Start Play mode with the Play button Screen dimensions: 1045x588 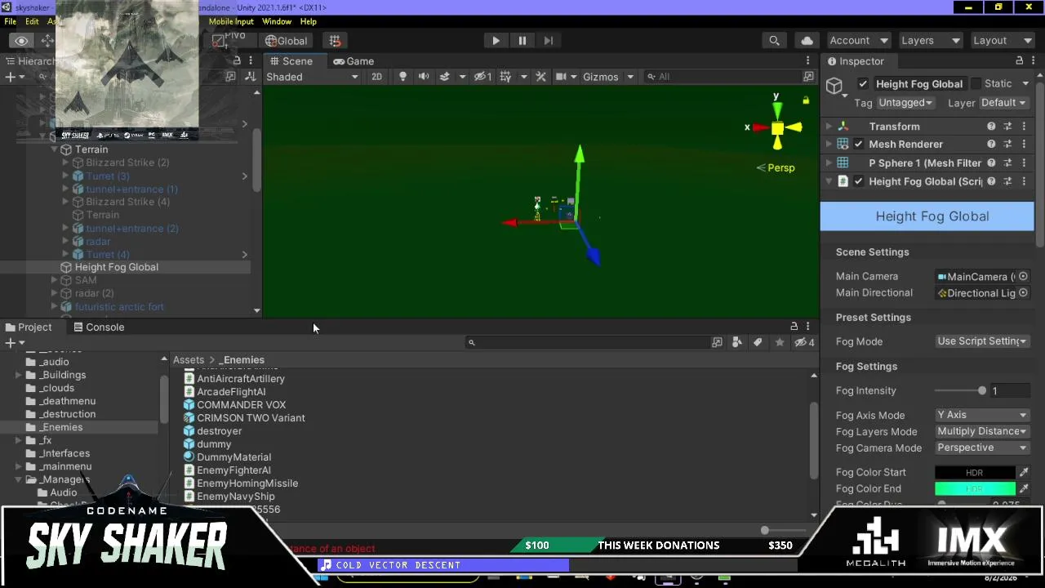[496, 41]
